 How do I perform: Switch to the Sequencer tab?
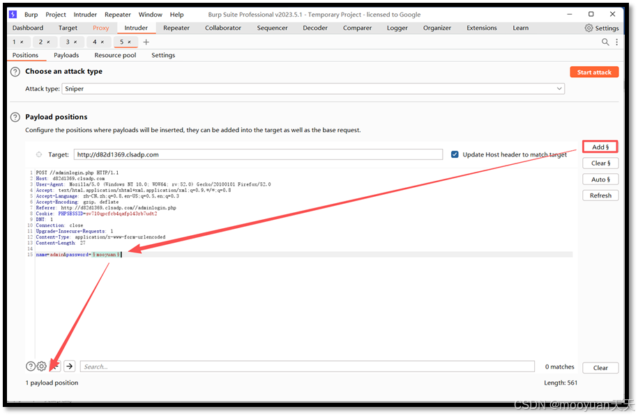coord(272,28)
